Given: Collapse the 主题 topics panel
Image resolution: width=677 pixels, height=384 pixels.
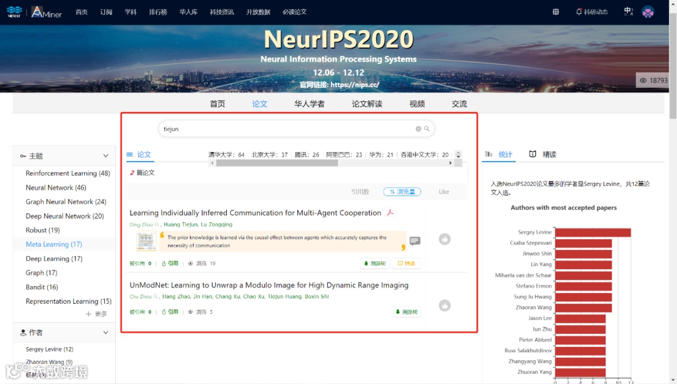Looking at the screenshot, I should (x=106, y=156).
